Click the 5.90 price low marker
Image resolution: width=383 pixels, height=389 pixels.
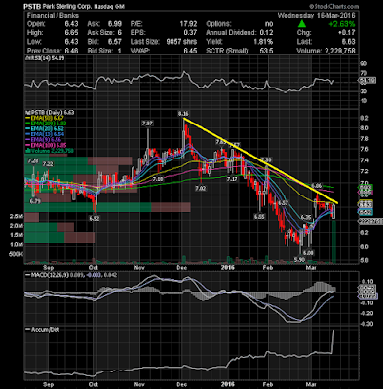299,259
